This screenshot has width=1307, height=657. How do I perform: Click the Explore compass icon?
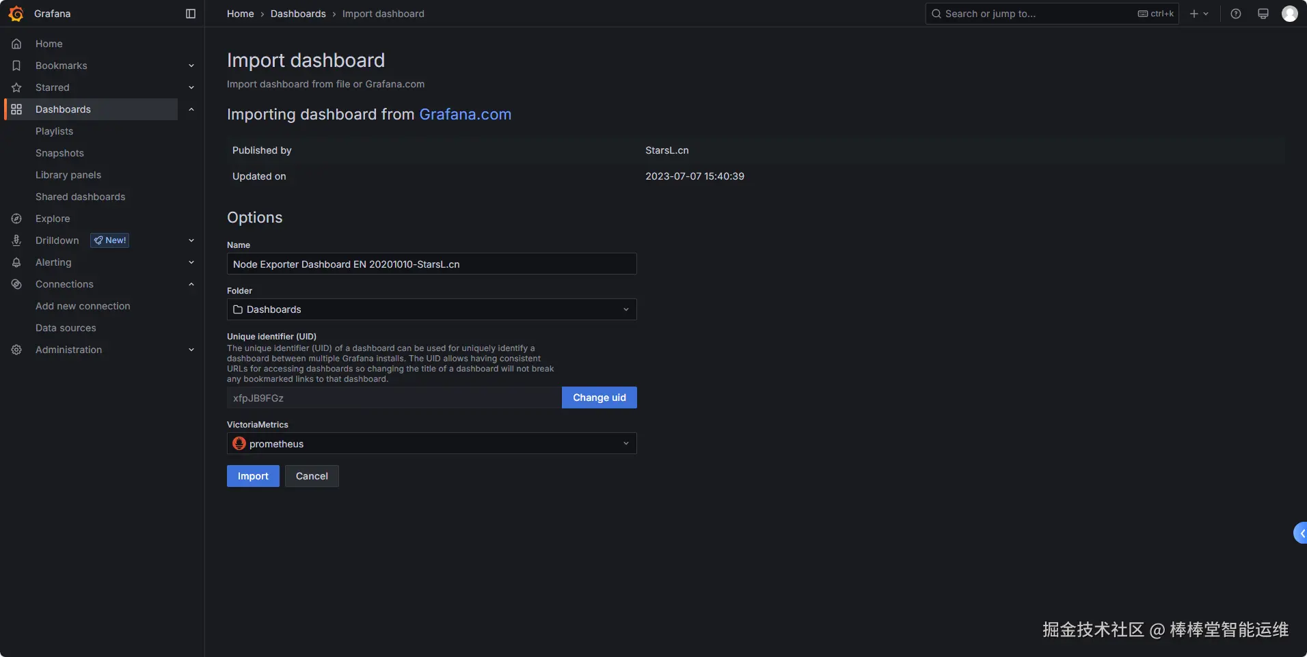pos(16,219)
